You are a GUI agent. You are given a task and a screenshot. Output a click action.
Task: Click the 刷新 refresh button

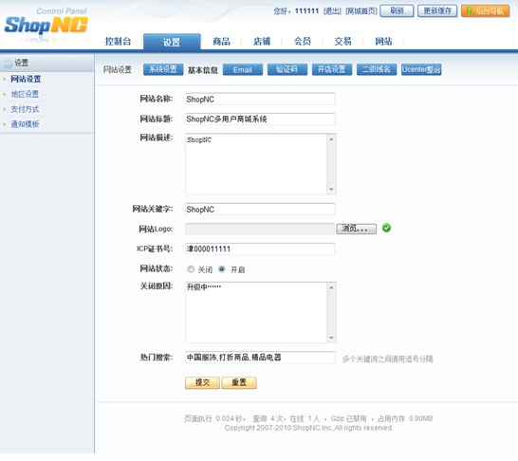[397, 10]
